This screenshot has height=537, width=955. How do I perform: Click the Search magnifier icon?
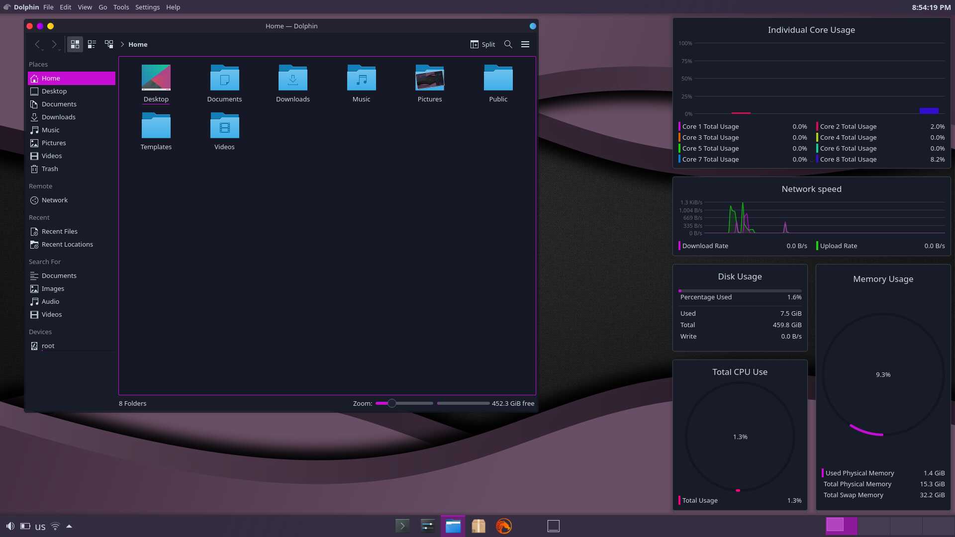508,44
